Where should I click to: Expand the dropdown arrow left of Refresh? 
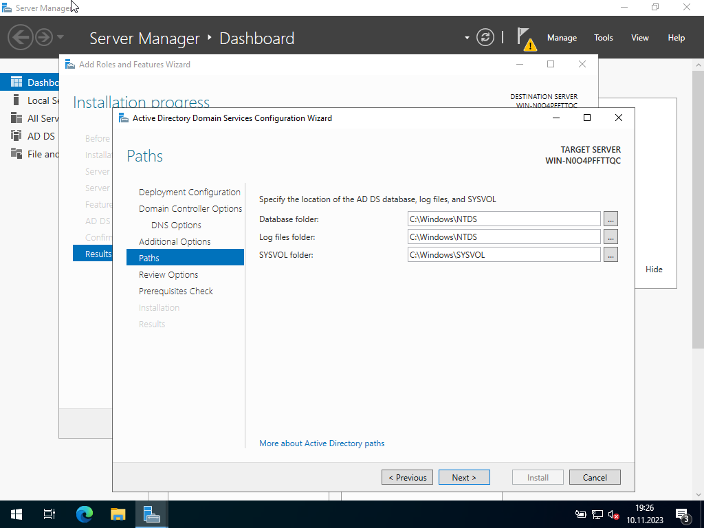click(467, 38)
